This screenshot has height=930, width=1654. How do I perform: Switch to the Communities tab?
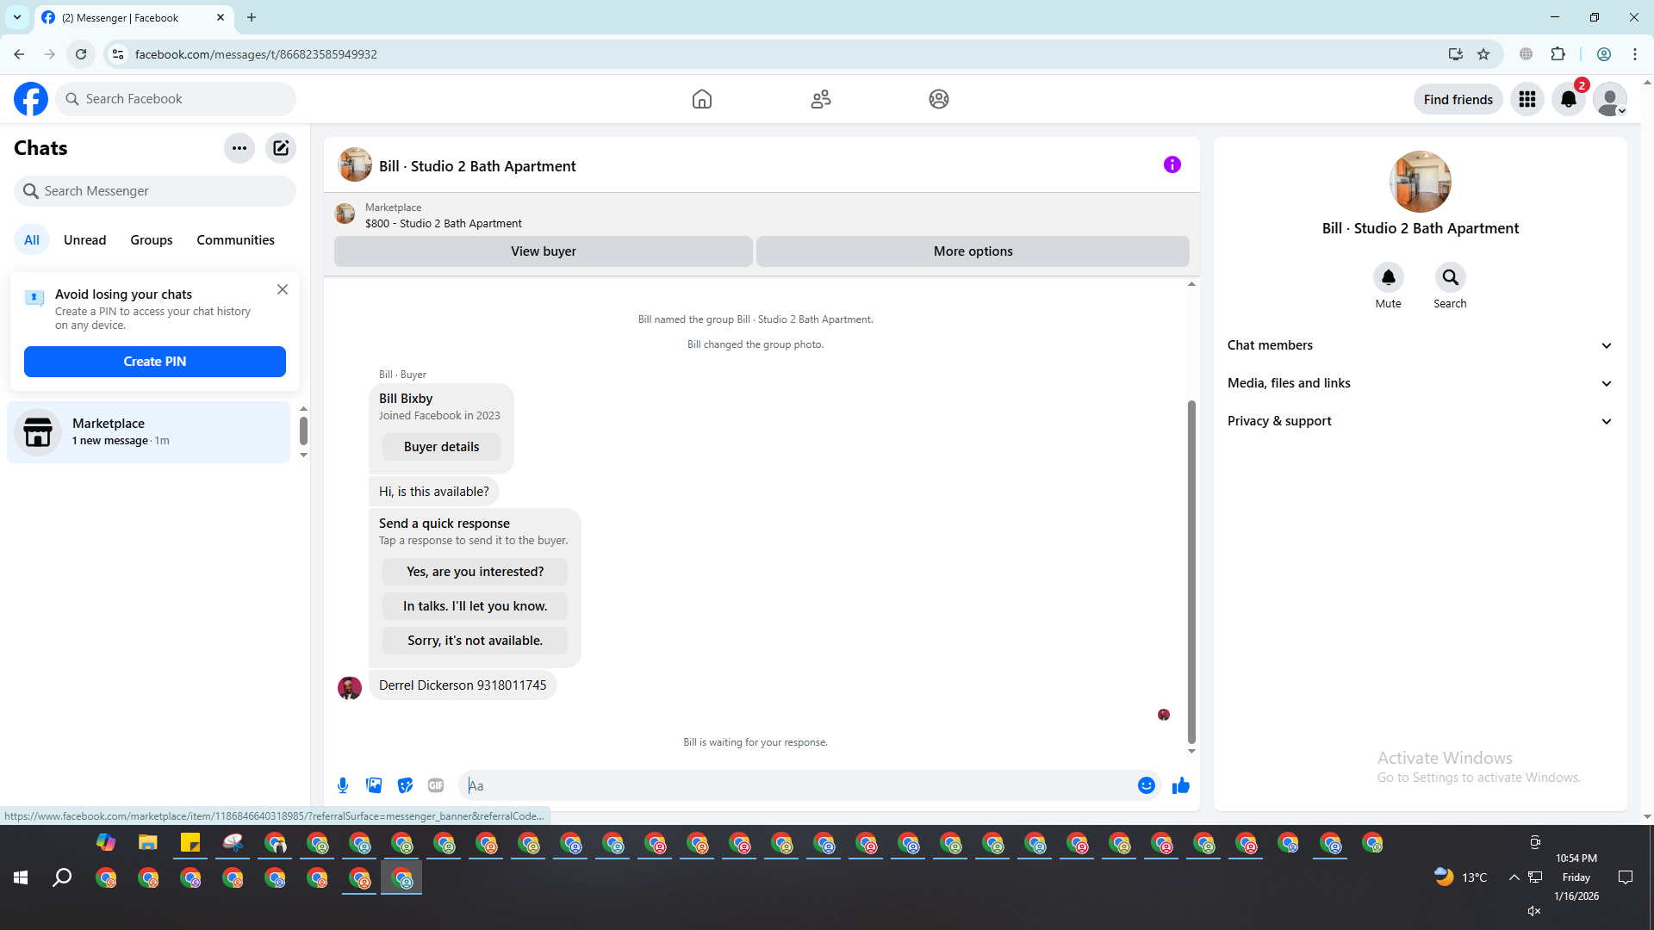[235, 240]
